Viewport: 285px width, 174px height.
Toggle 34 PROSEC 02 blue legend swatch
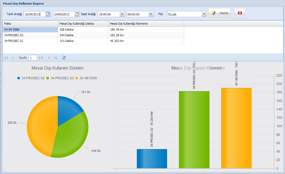click(x=19, y=78)
